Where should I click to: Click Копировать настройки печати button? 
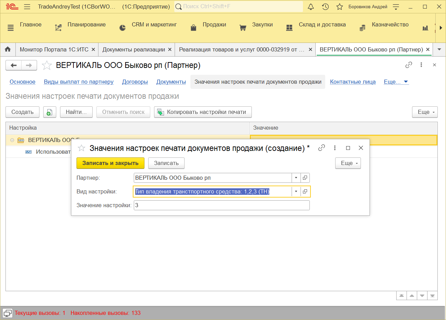pos(203,112)
